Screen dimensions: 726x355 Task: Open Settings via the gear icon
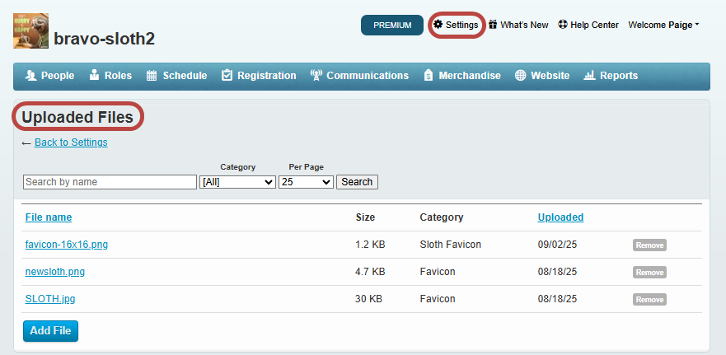[438, 25]
